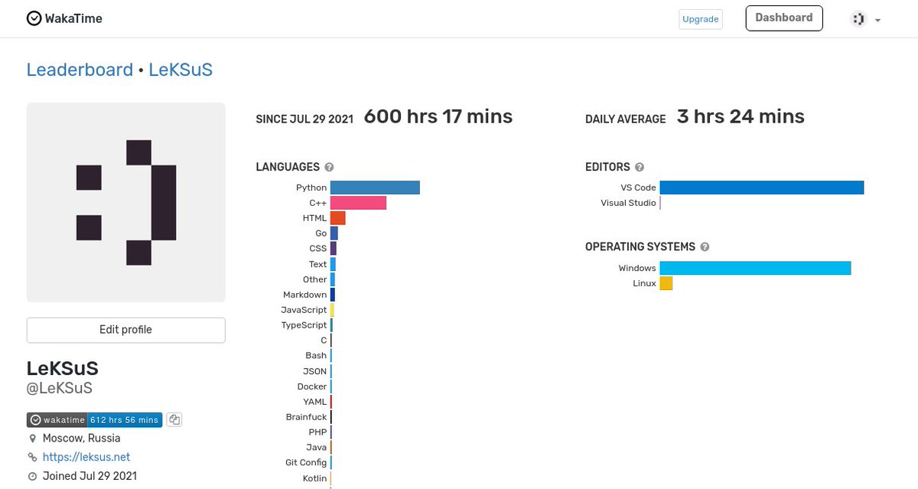Open the LeKSuS breadcrumb link
The height and width of the screenshot is (489, 918).
point(181,70)
